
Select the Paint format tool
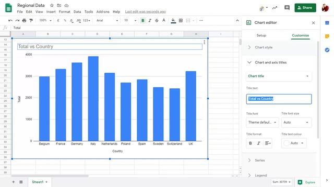[31, 21]
